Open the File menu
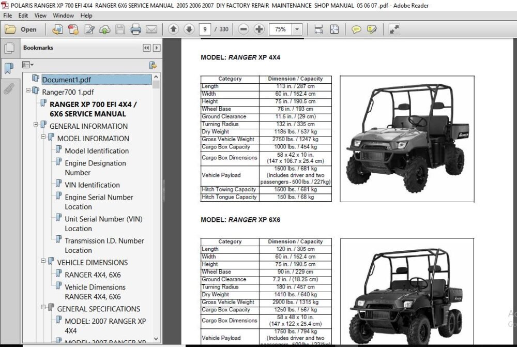This screenshot has height=347, width=517. (x=7, y=16)
